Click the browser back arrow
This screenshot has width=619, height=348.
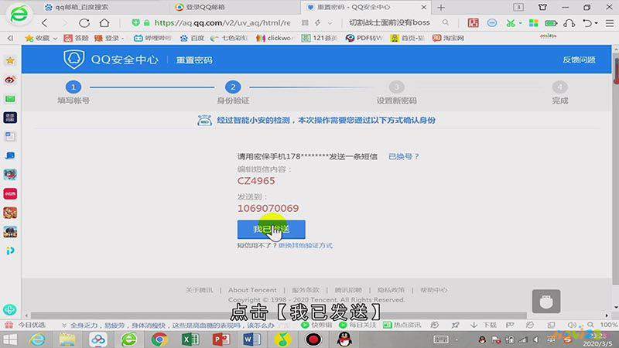(x=45, y=23)
